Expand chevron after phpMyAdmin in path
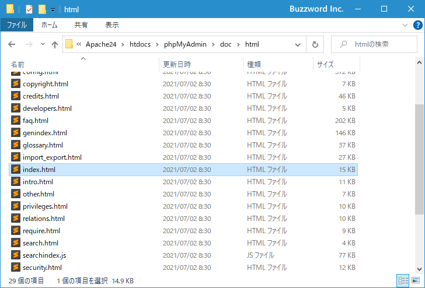The width and height of the screenshot is (425, 288). [x=213, y=45]
